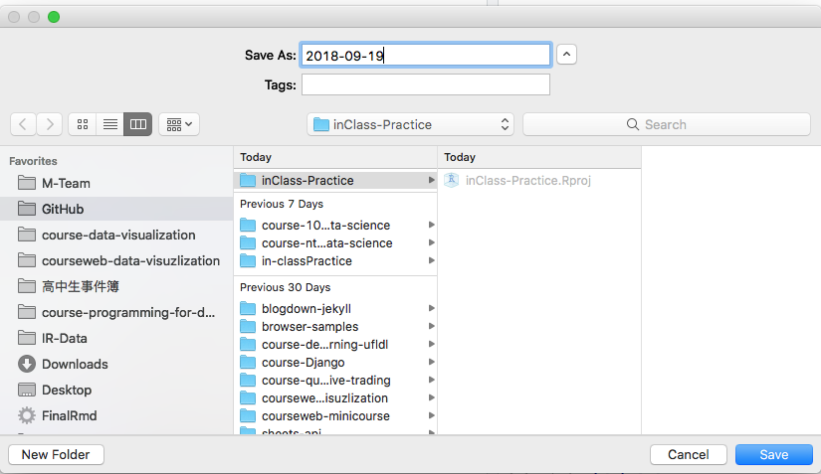Select FinalRmd in Favorites sidebar
Image resolution: width=821 pixels, height=474 pixels.
[69, 415]
